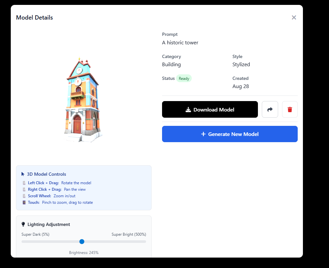The width and height of the screenshot is (329, 268).
Task: Click the Building category value
Action: click(171, 65)
